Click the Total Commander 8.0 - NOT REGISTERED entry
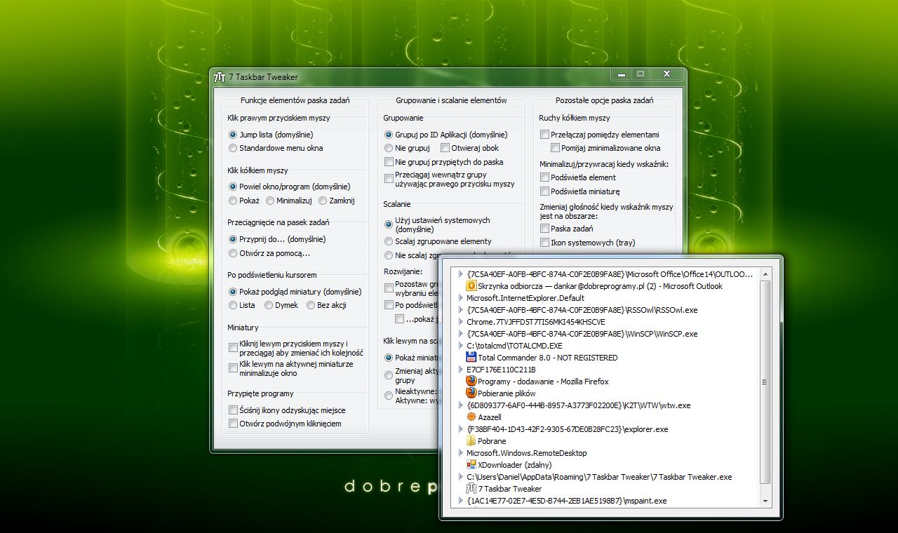This screenshot has width=898, height=533. 548,358
